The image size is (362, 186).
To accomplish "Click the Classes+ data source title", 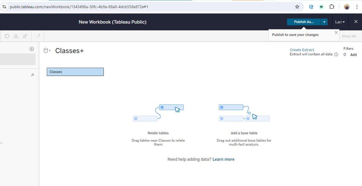I will point(69,51).
